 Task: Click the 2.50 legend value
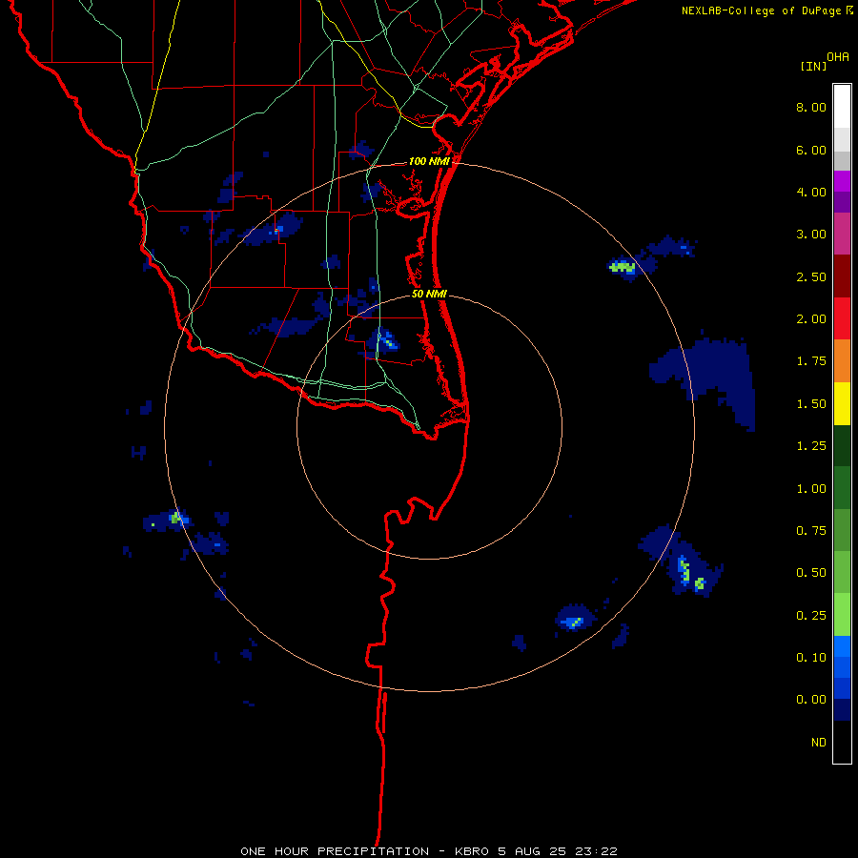tap(811, 276)
